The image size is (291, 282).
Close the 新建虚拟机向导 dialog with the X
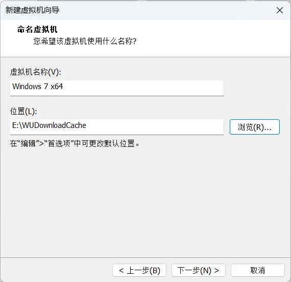click(x=279, y=10)
